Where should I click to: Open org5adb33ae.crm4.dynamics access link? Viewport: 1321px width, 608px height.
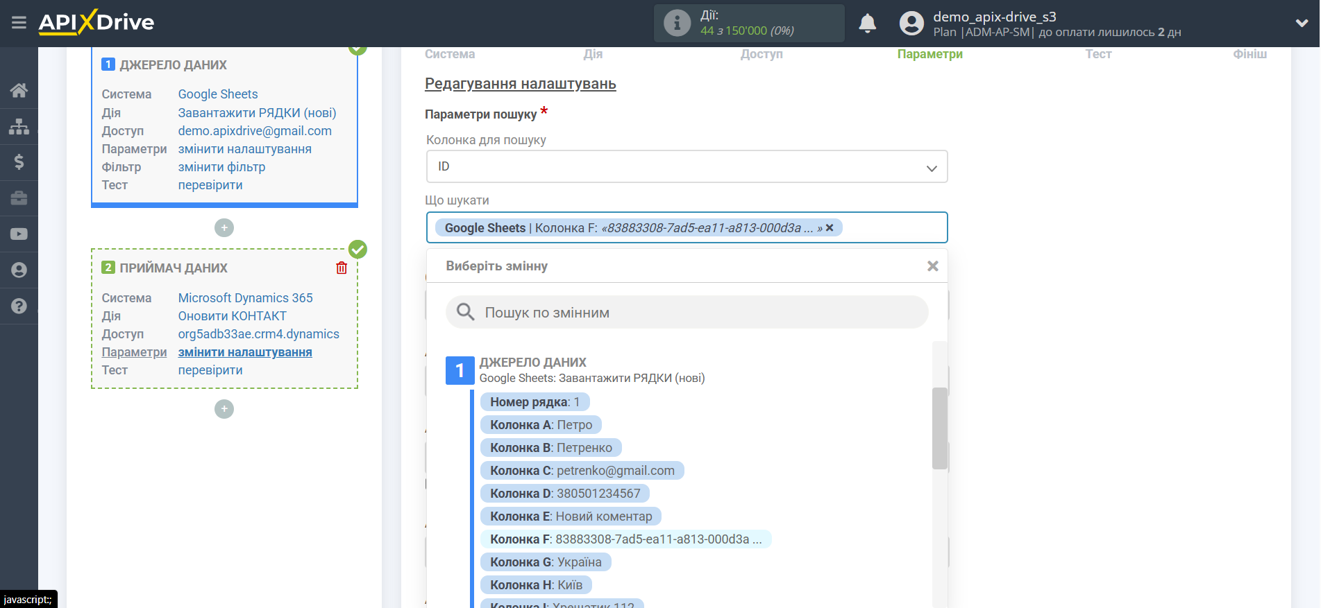pos(259,334)
